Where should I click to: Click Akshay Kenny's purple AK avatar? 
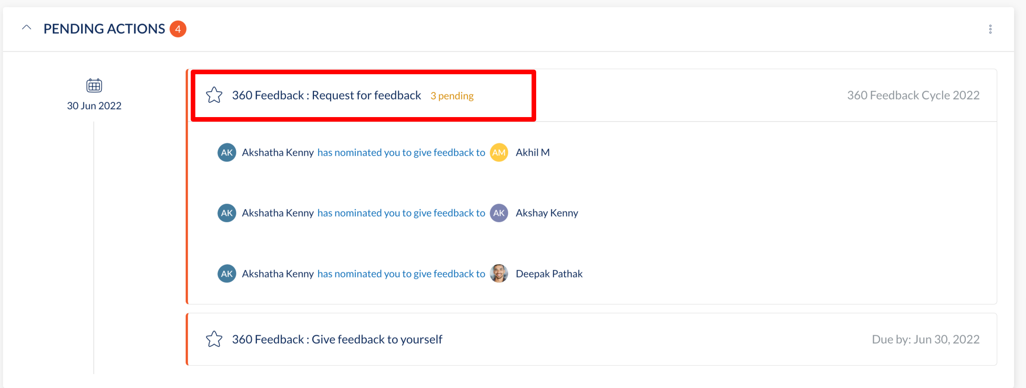(x=499, y=213)
